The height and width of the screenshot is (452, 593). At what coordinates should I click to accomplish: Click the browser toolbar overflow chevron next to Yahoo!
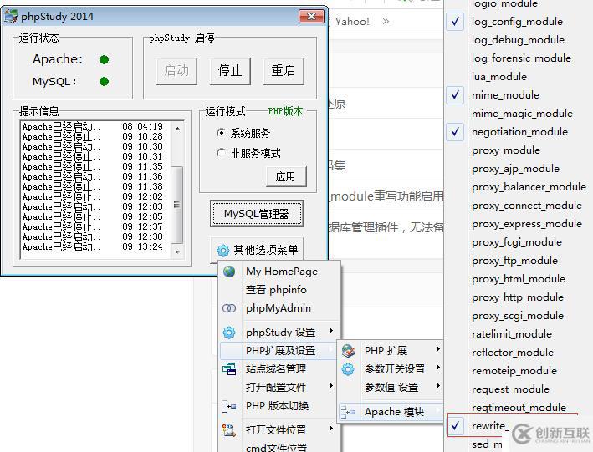pyautogui.click(x=386, y=21)
